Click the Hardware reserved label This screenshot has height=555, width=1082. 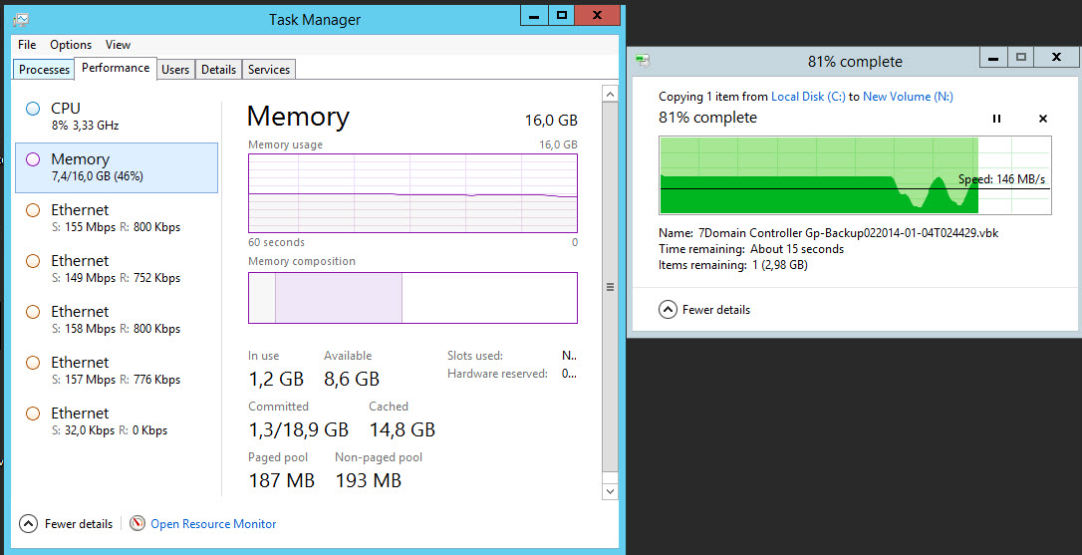click(x=497, y=374)
